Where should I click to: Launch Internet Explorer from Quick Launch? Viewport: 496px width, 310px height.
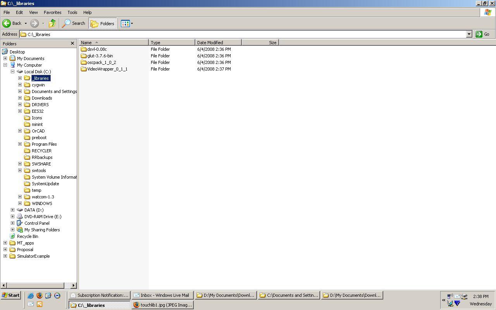click(31, 295)
